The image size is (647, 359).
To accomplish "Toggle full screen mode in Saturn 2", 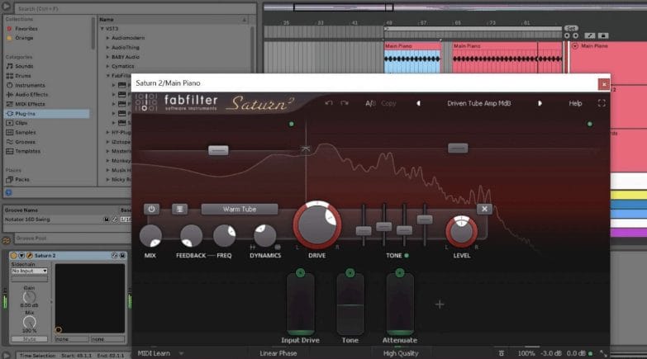I will tap(602, 103).
